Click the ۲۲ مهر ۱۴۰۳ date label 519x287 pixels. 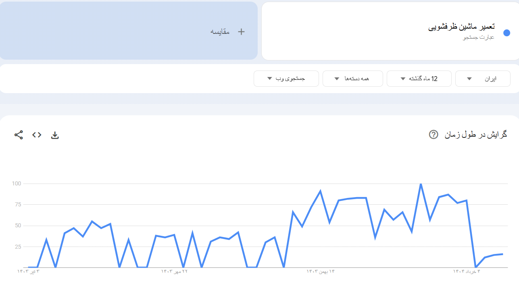[x=175, y=272]
